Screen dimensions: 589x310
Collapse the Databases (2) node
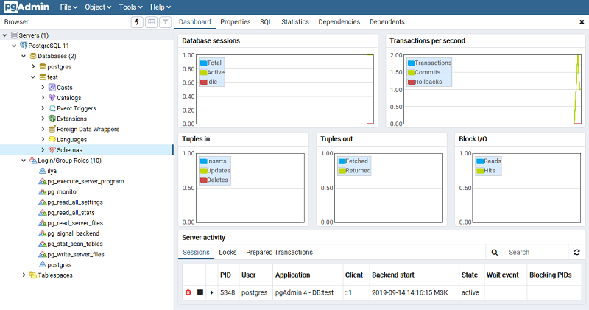click(24, 56)
